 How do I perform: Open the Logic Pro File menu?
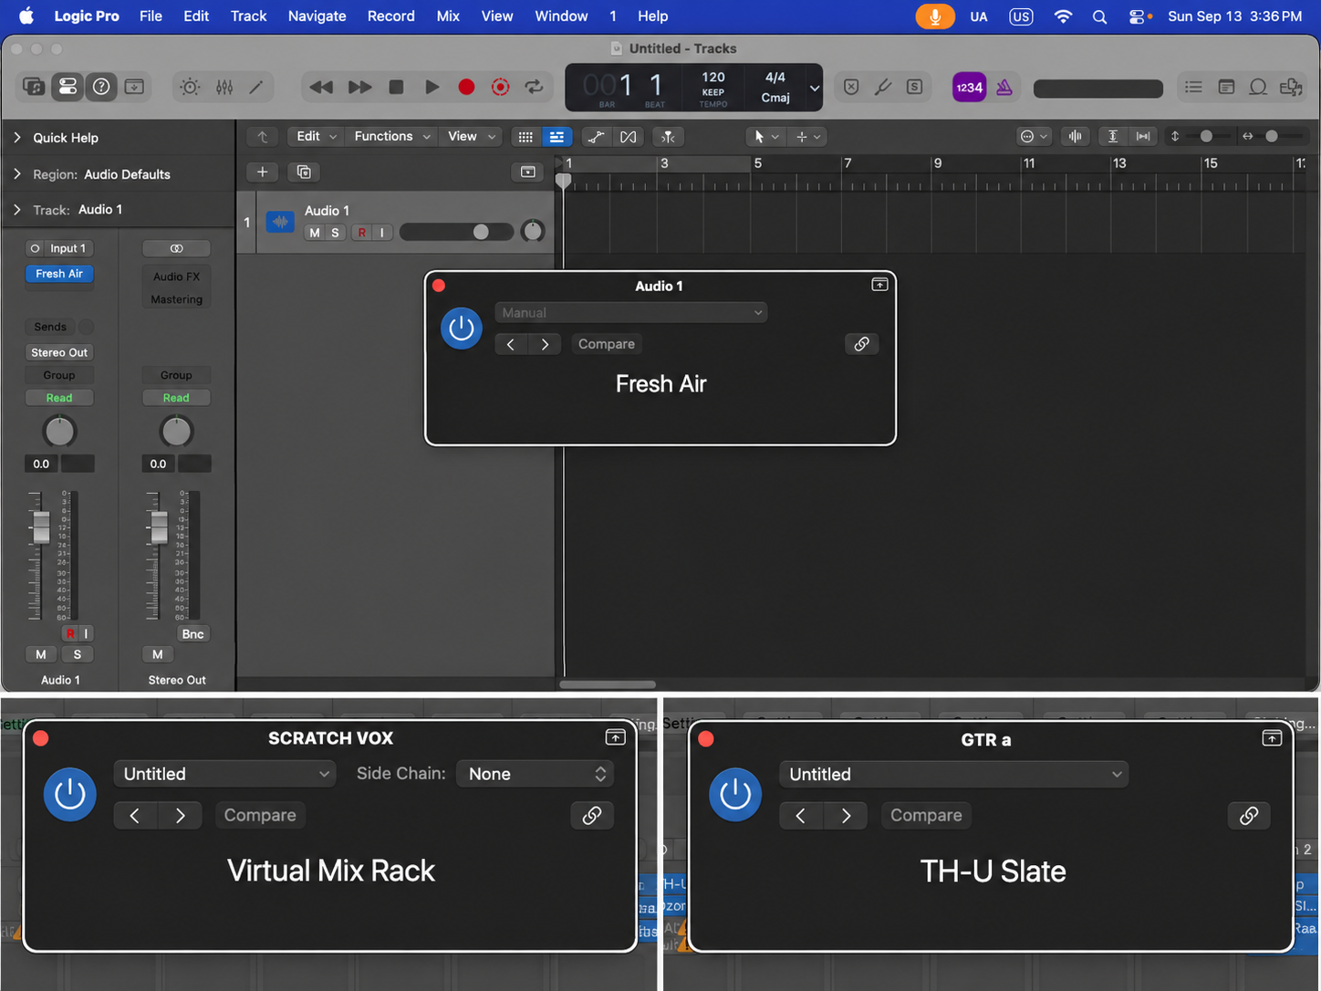click(x=151, y=16)
